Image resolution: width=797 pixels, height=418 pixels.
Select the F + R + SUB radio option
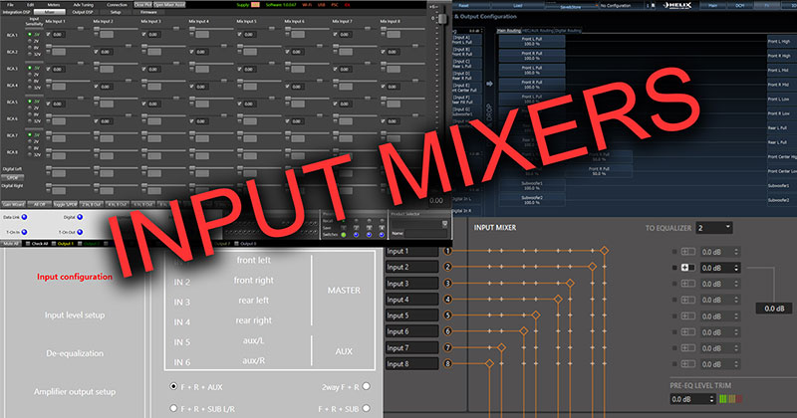point(366,408)
